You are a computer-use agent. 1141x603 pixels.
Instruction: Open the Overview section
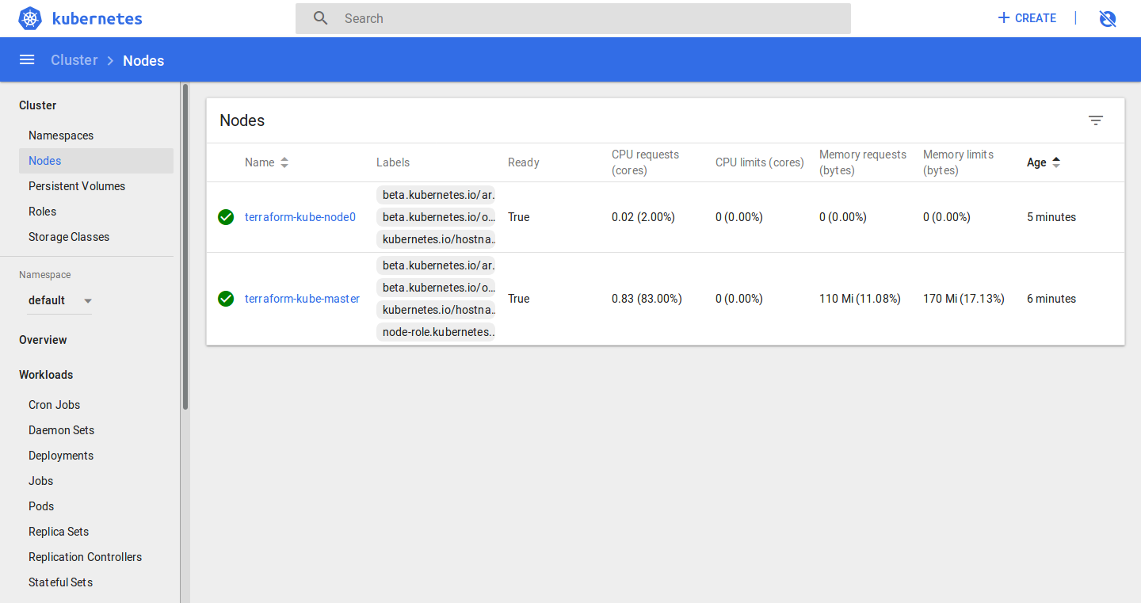[43, 340]
